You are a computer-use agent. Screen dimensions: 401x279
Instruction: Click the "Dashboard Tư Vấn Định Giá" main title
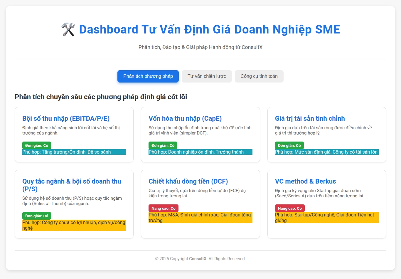coord(209,30)
